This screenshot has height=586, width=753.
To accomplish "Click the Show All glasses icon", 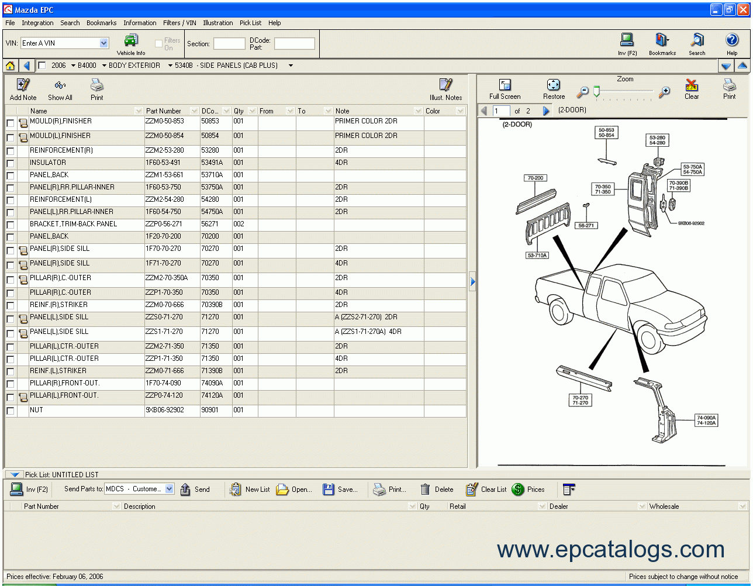I will [x=60, y=85].
